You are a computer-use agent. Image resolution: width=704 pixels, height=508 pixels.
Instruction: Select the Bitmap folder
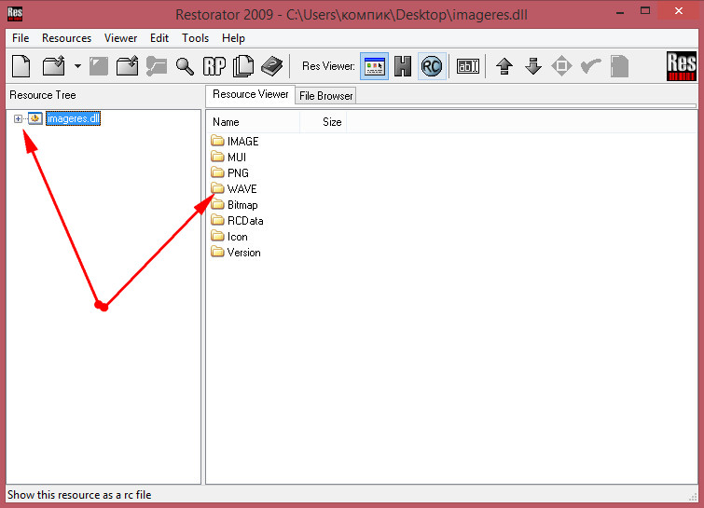[x=242, y=205]
